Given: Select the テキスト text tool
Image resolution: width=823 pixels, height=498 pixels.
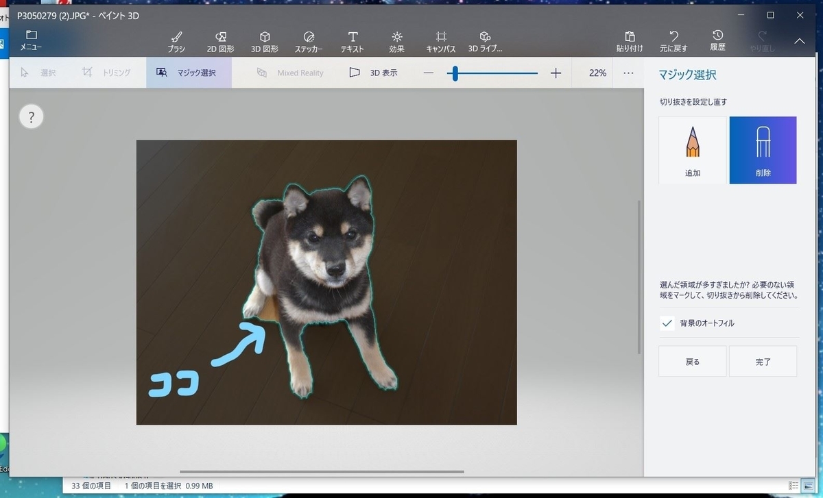Looking at the screenshot, I should tap(353, 41).
